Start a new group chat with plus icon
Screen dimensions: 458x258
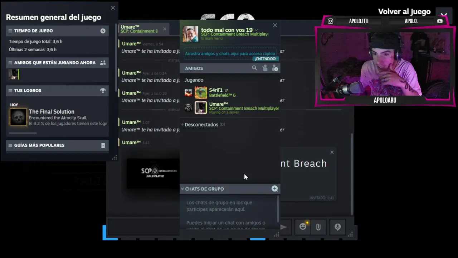tap(274, 188)
